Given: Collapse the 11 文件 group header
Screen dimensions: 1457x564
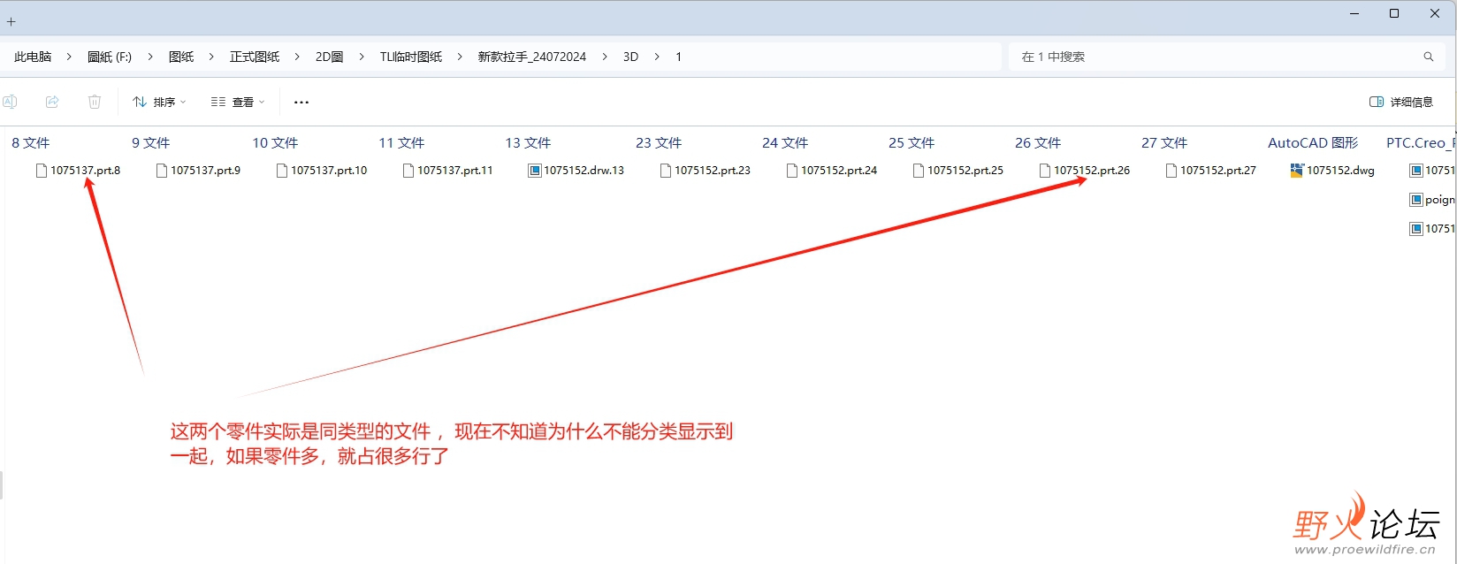Looking at the screenshot, I should tap(401, 142).
